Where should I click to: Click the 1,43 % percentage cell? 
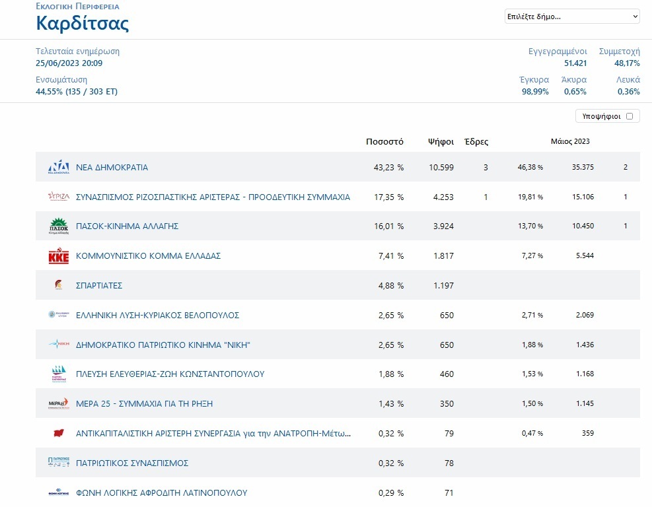tap(391, 403)
